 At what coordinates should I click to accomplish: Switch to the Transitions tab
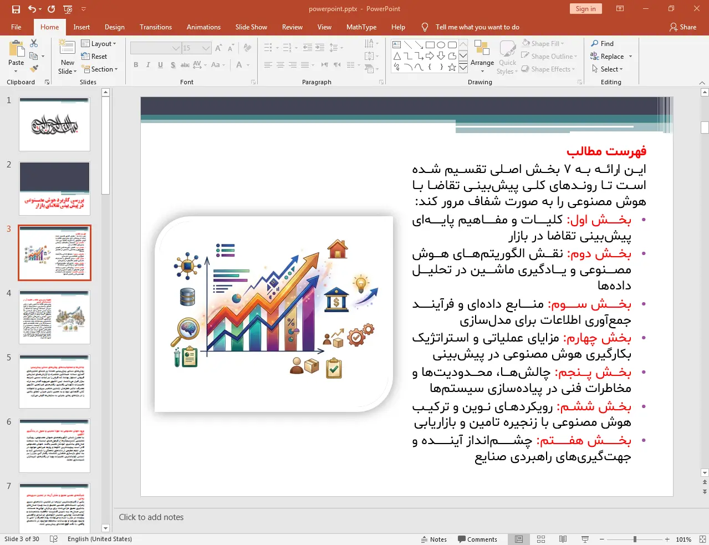pos(156,27)
